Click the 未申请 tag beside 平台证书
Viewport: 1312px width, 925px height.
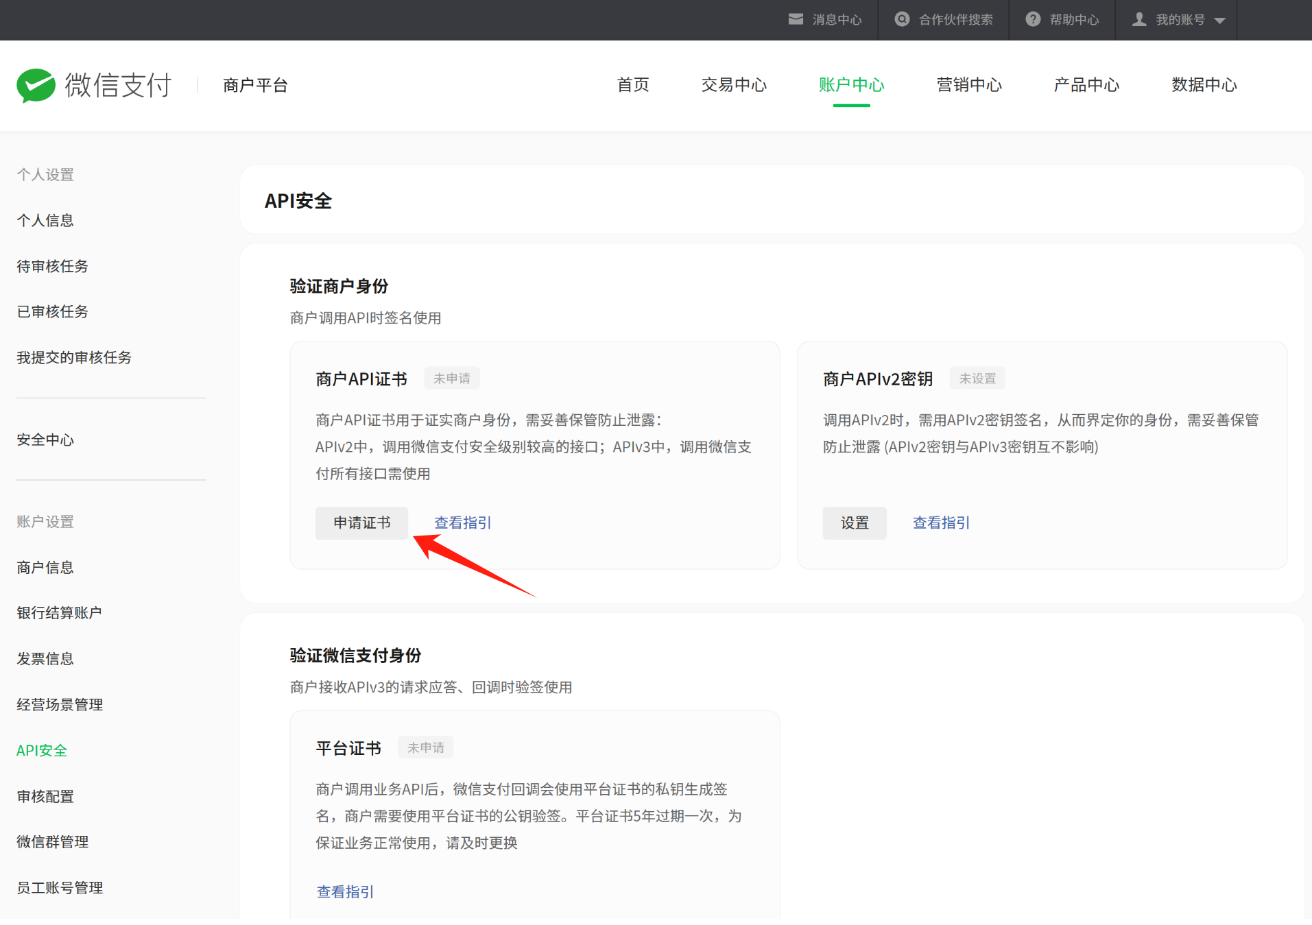point(426,747)
